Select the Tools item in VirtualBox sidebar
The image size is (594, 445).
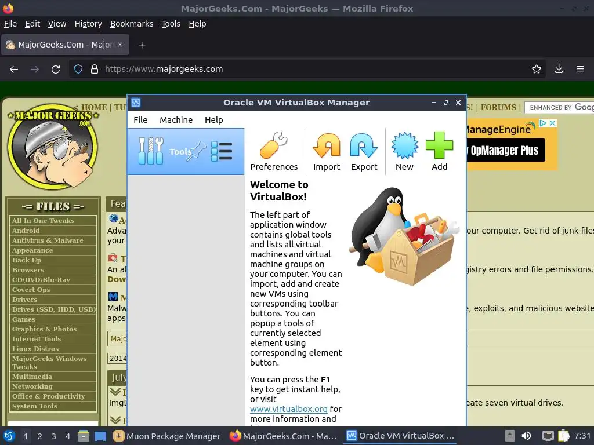[x=186, y=151]
